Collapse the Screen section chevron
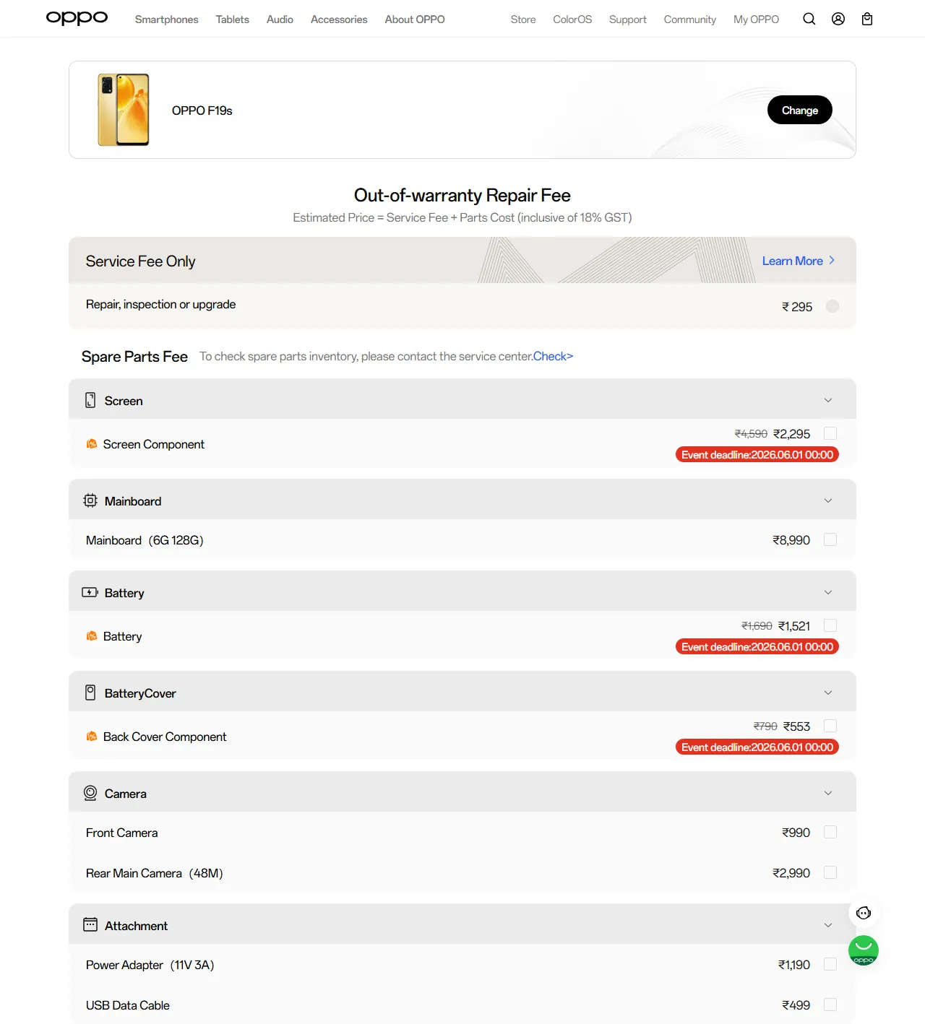This screenshot has width=925, height=1024. (828, 400)
